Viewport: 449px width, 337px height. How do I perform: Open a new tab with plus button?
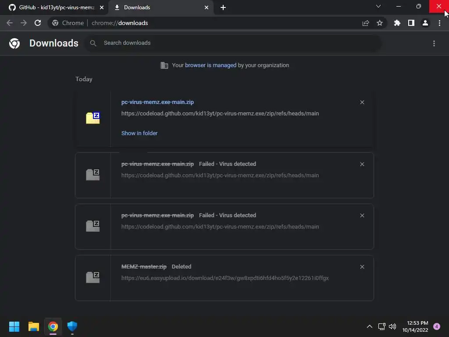pos(223,8)
